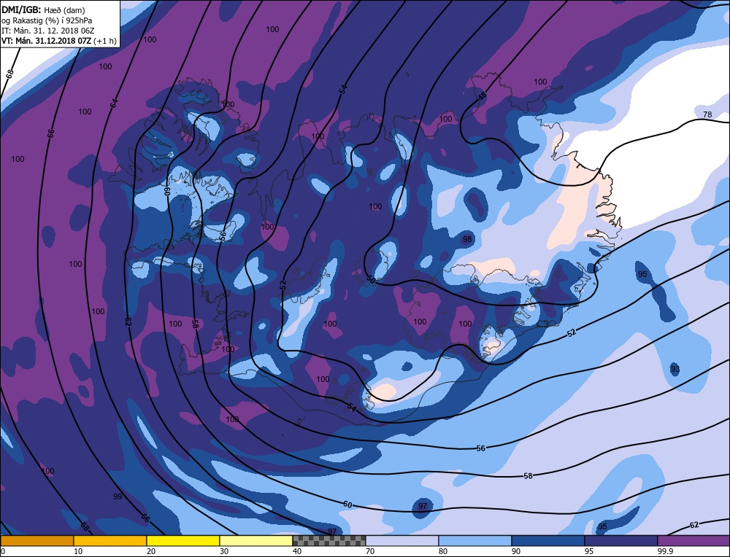Click the '93' humidity value label
Image resolution: width=730 pixels, height=557 pixels.
click(675, 369)
